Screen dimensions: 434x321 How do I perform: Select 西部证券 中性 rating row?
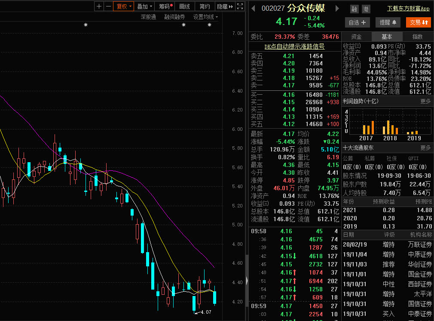pyautogui.click(x=388, y=284)
